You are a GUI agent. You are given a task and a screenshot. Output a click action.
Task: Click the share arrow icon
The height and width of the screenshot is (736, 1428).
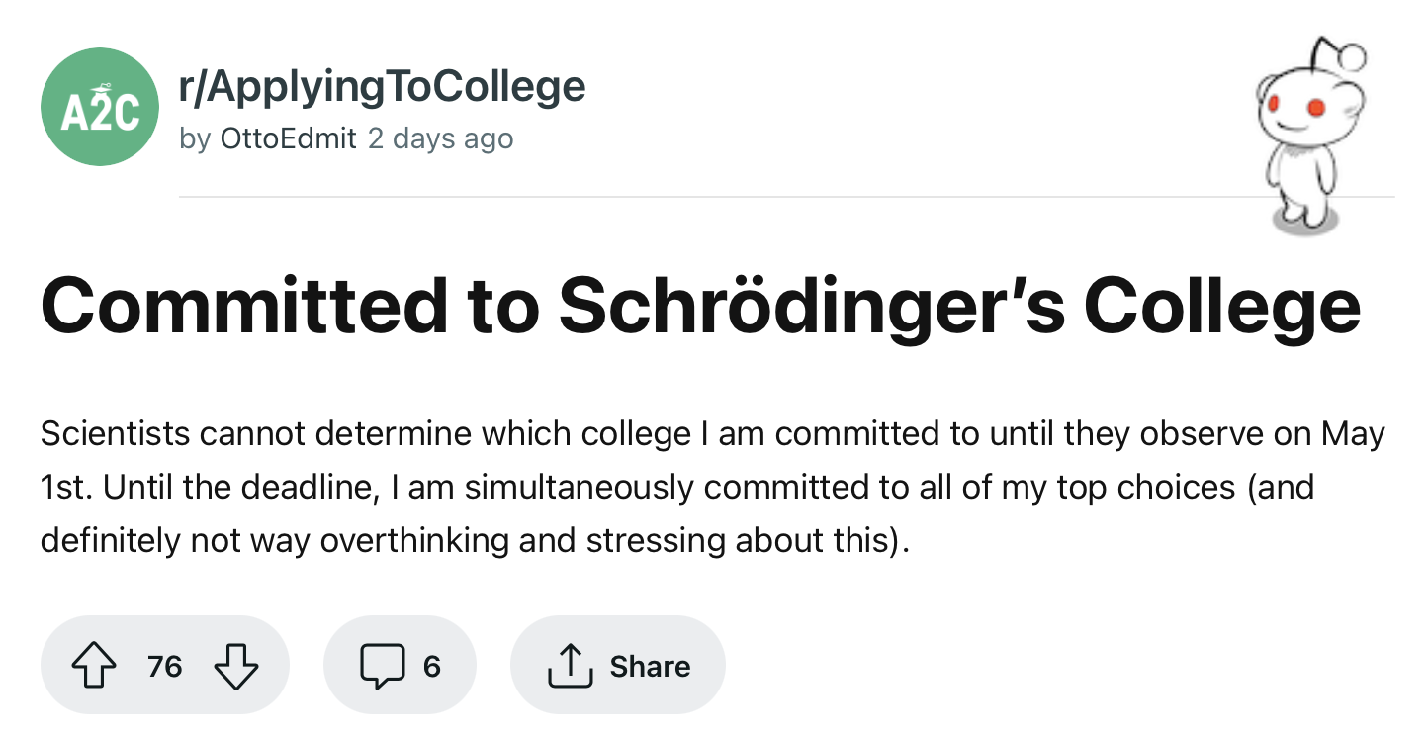[569, 666]
